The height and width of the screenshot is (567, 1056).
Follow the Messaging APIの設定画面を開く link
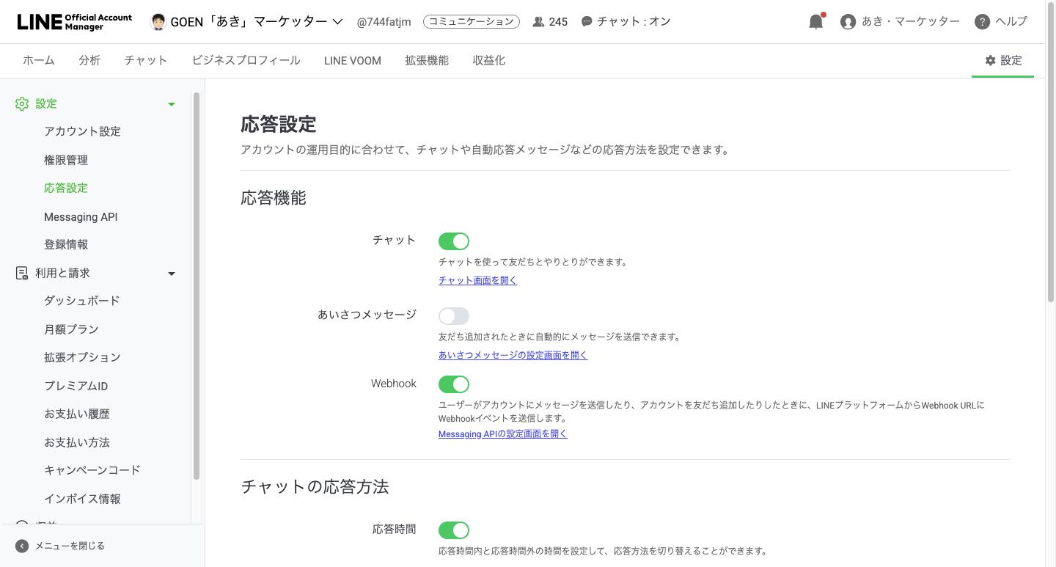(503, 434)
